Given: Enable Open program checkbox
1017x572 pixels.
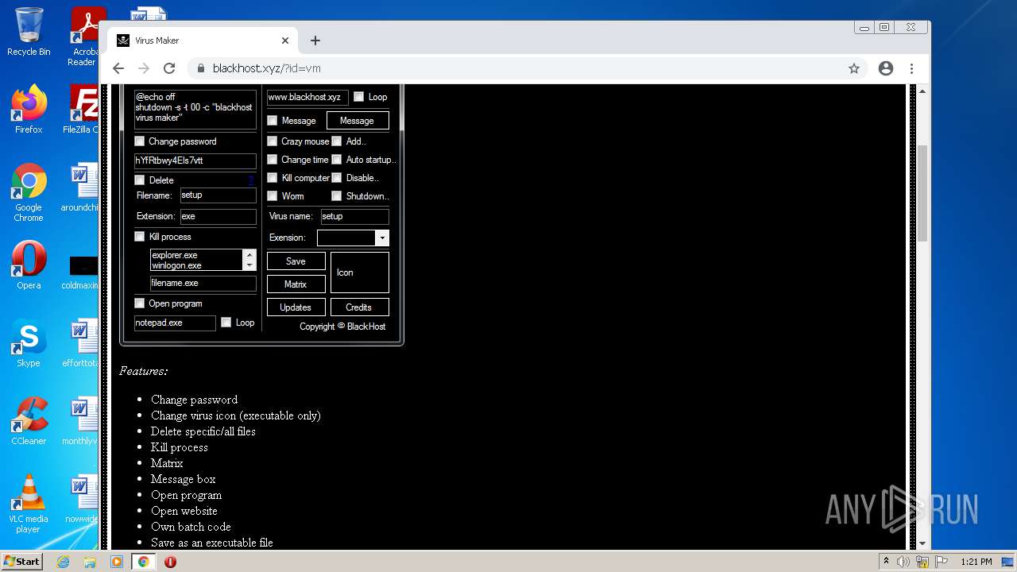Looking at the screenshot, I should 140,303.
